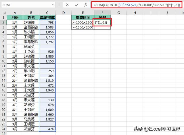Click 诸葛钢铁 name in row 21

coord(31,114)
